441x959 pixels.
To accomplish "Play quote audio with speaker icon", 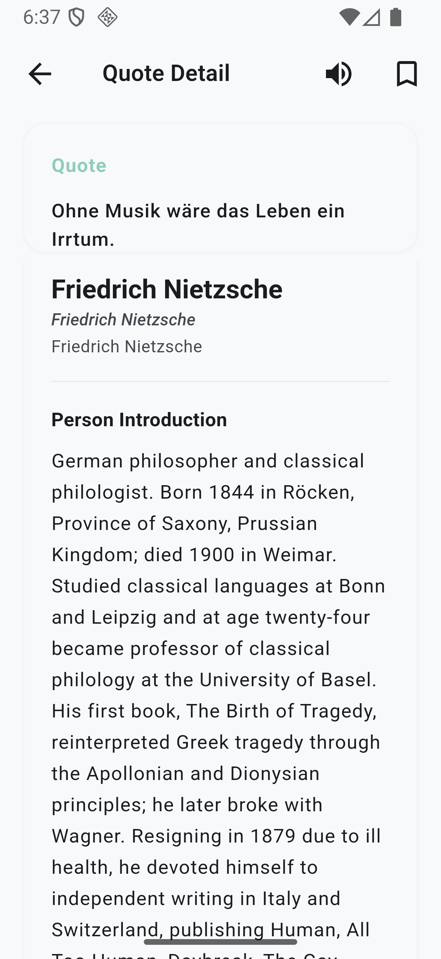I will (x=339, y=74).
